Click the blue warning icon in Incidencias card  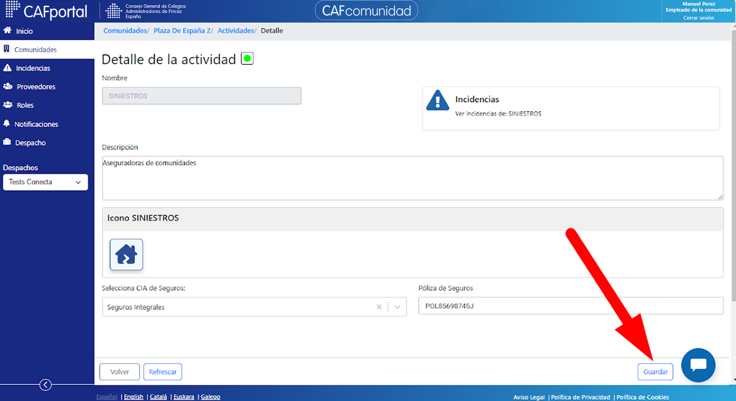438,100
